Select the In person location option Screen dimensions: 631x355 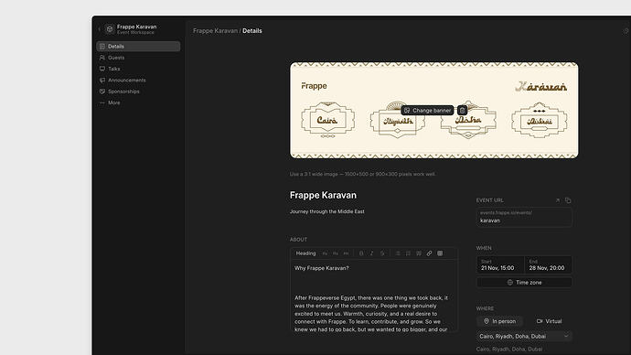click(499, 321)
